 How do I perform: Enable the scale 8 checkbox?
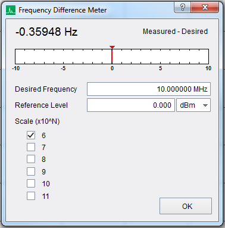click(x=31, y=159)
